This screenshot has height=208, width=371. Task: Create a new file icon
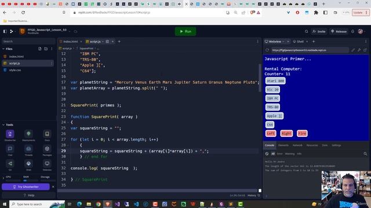pyautogui.click(x=40, y=49)
